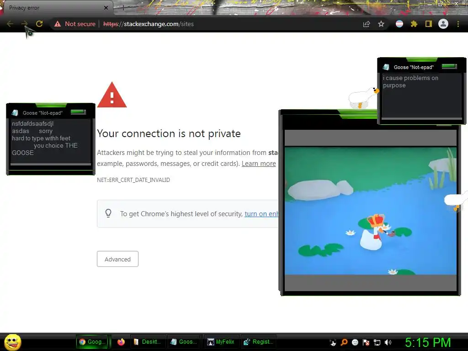This screenshot has height=351, width=468.
Task: Toggle the browser side panel icon
Action: pos(428,24)
